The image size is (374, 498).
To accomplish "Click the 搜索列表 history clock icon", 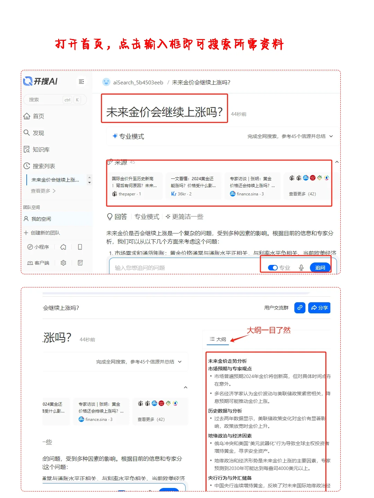I will click(x=27, y=166).
